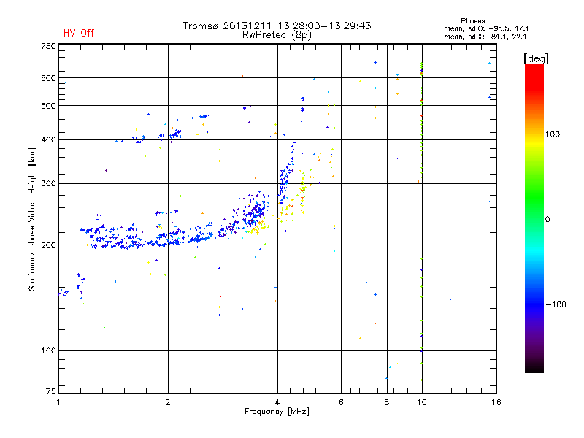The width and height of the screenshot is (584, 438).
Task: Click the '750' height tick label
Action: pos(49,46)
